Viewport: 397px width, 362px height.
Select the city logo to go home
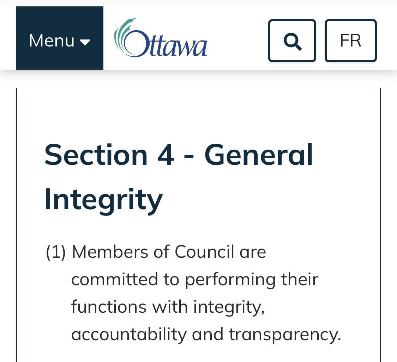(x=161, y=39)
